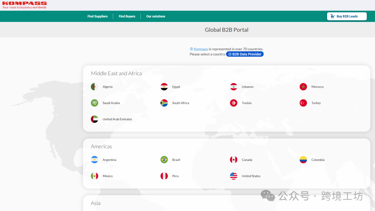This screenshot has height=211, width=375.
Task: Click the Buy B2B Leads button
Action: point(347,16)
